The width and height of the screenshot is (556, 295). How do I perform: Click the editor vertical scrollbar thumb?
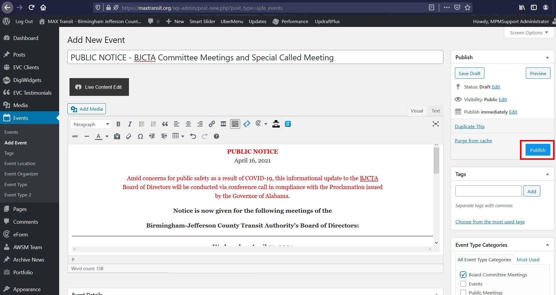coord(436,160)
